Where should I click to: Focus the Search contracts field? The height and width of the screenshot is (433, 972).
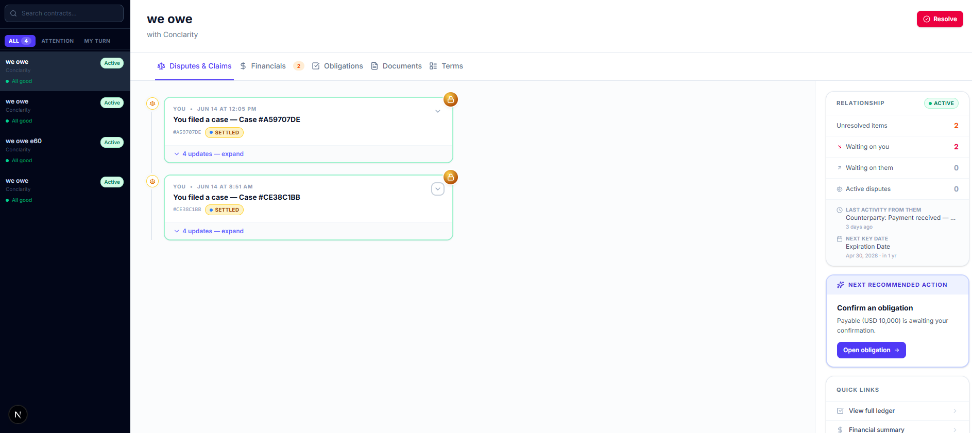click(x=64, y=13)
